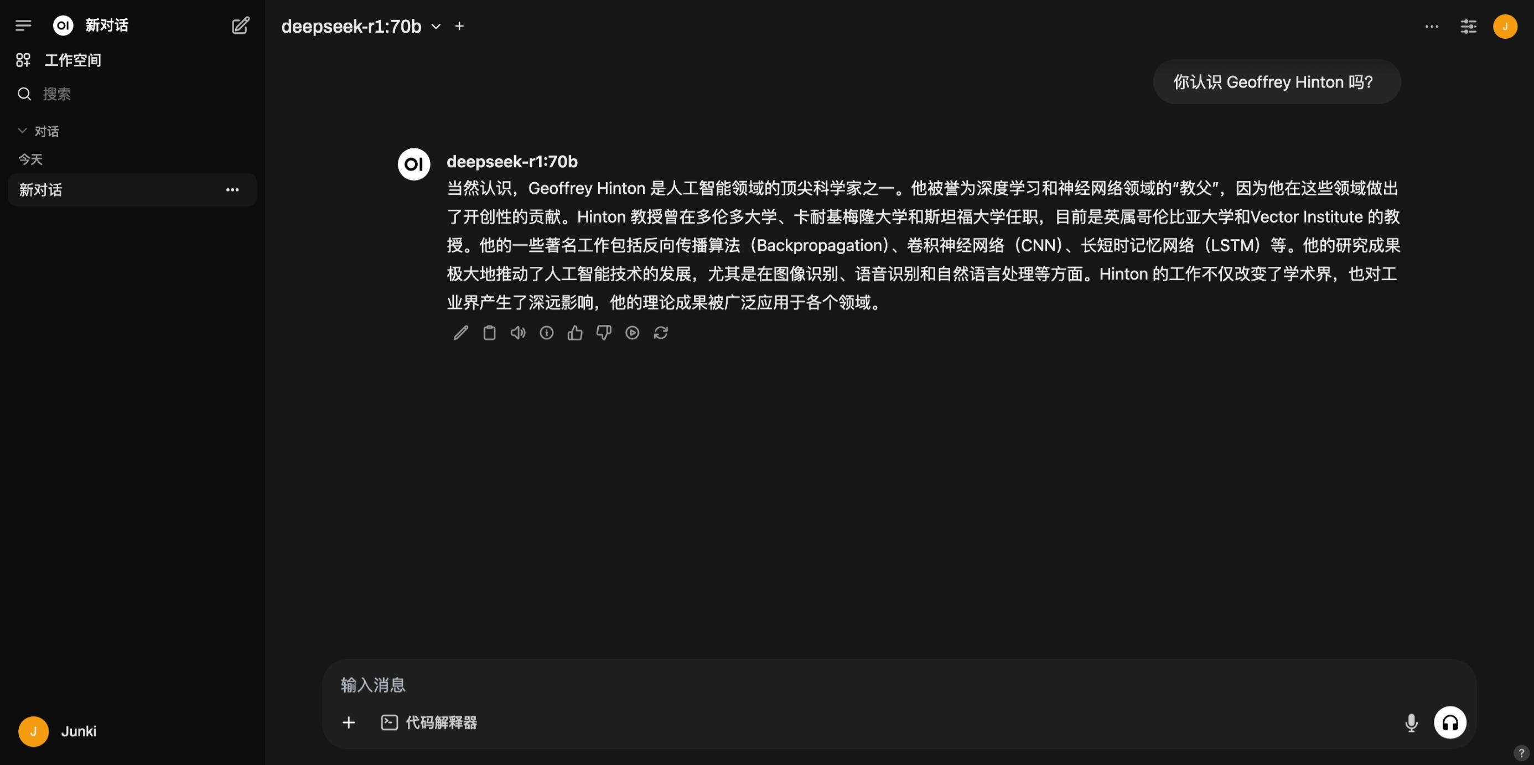Click the assistant avatar beside deepseek-r1:70b reply
The height and width of the screenshot is (765, 1534).
click(414, 164)
